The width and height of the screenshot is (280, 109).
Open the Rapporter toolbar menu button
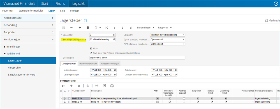tap(165, 28)
